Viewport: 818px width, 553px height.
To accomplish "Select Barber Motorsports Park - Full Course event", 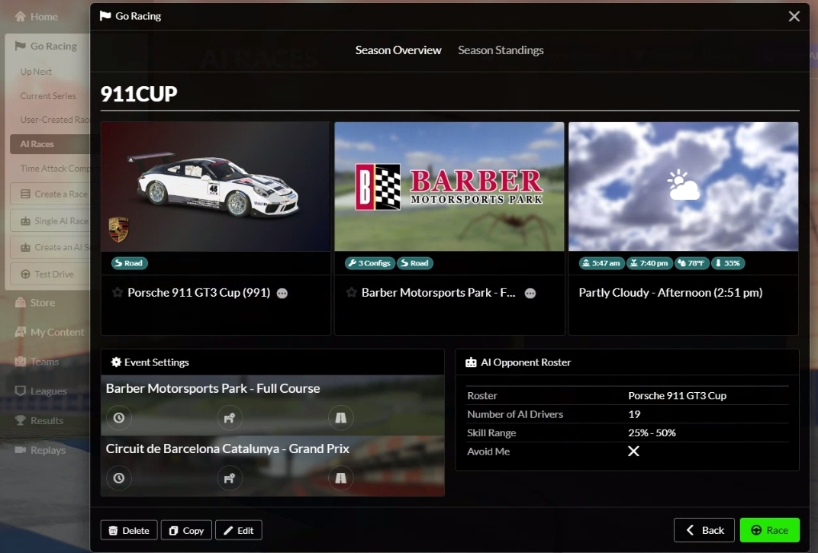I will 272,405.
